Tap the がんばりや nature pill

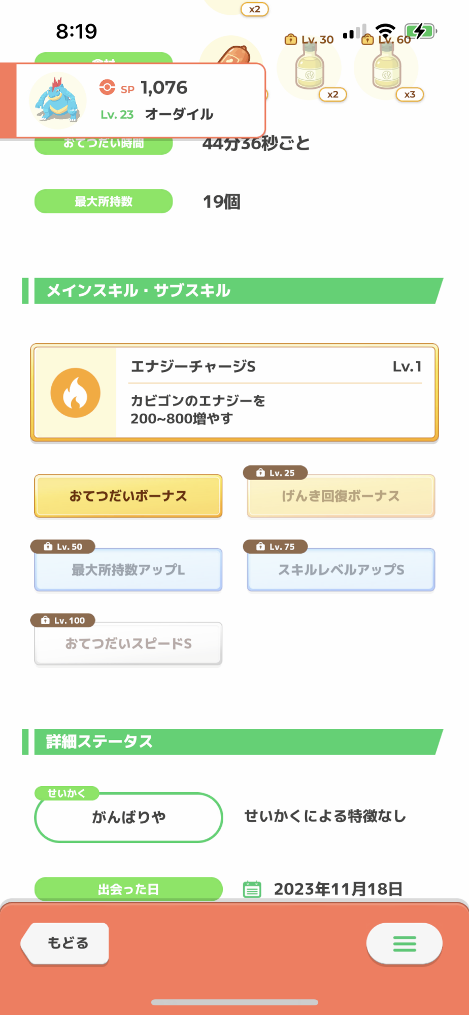point(128,817)
